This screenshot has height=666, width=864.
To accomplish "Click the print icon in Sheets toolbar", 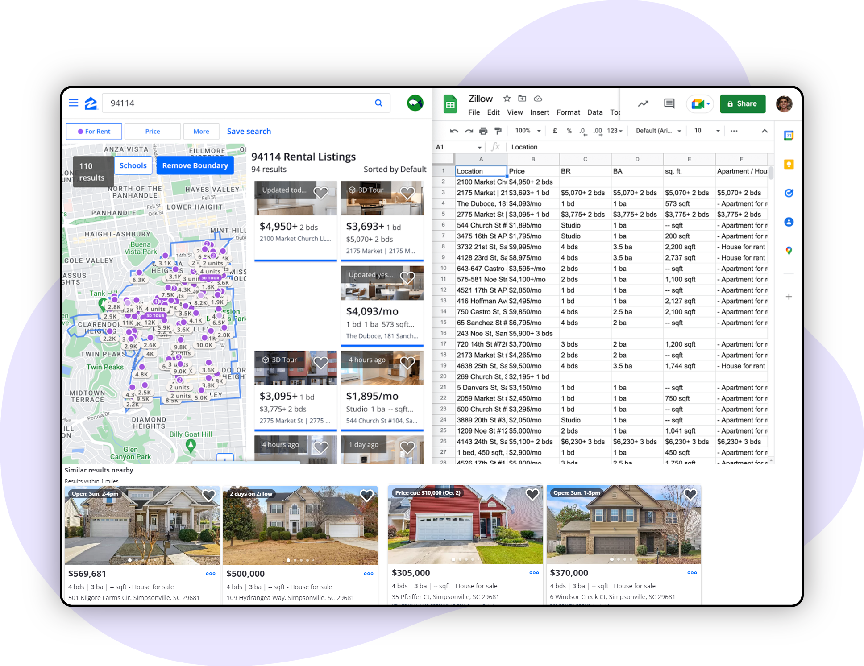I will pos(483,131).
